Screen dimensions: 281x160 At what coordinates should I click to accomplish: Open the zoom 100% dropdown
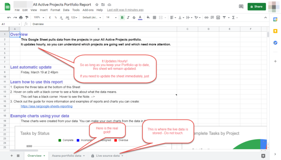39,18
